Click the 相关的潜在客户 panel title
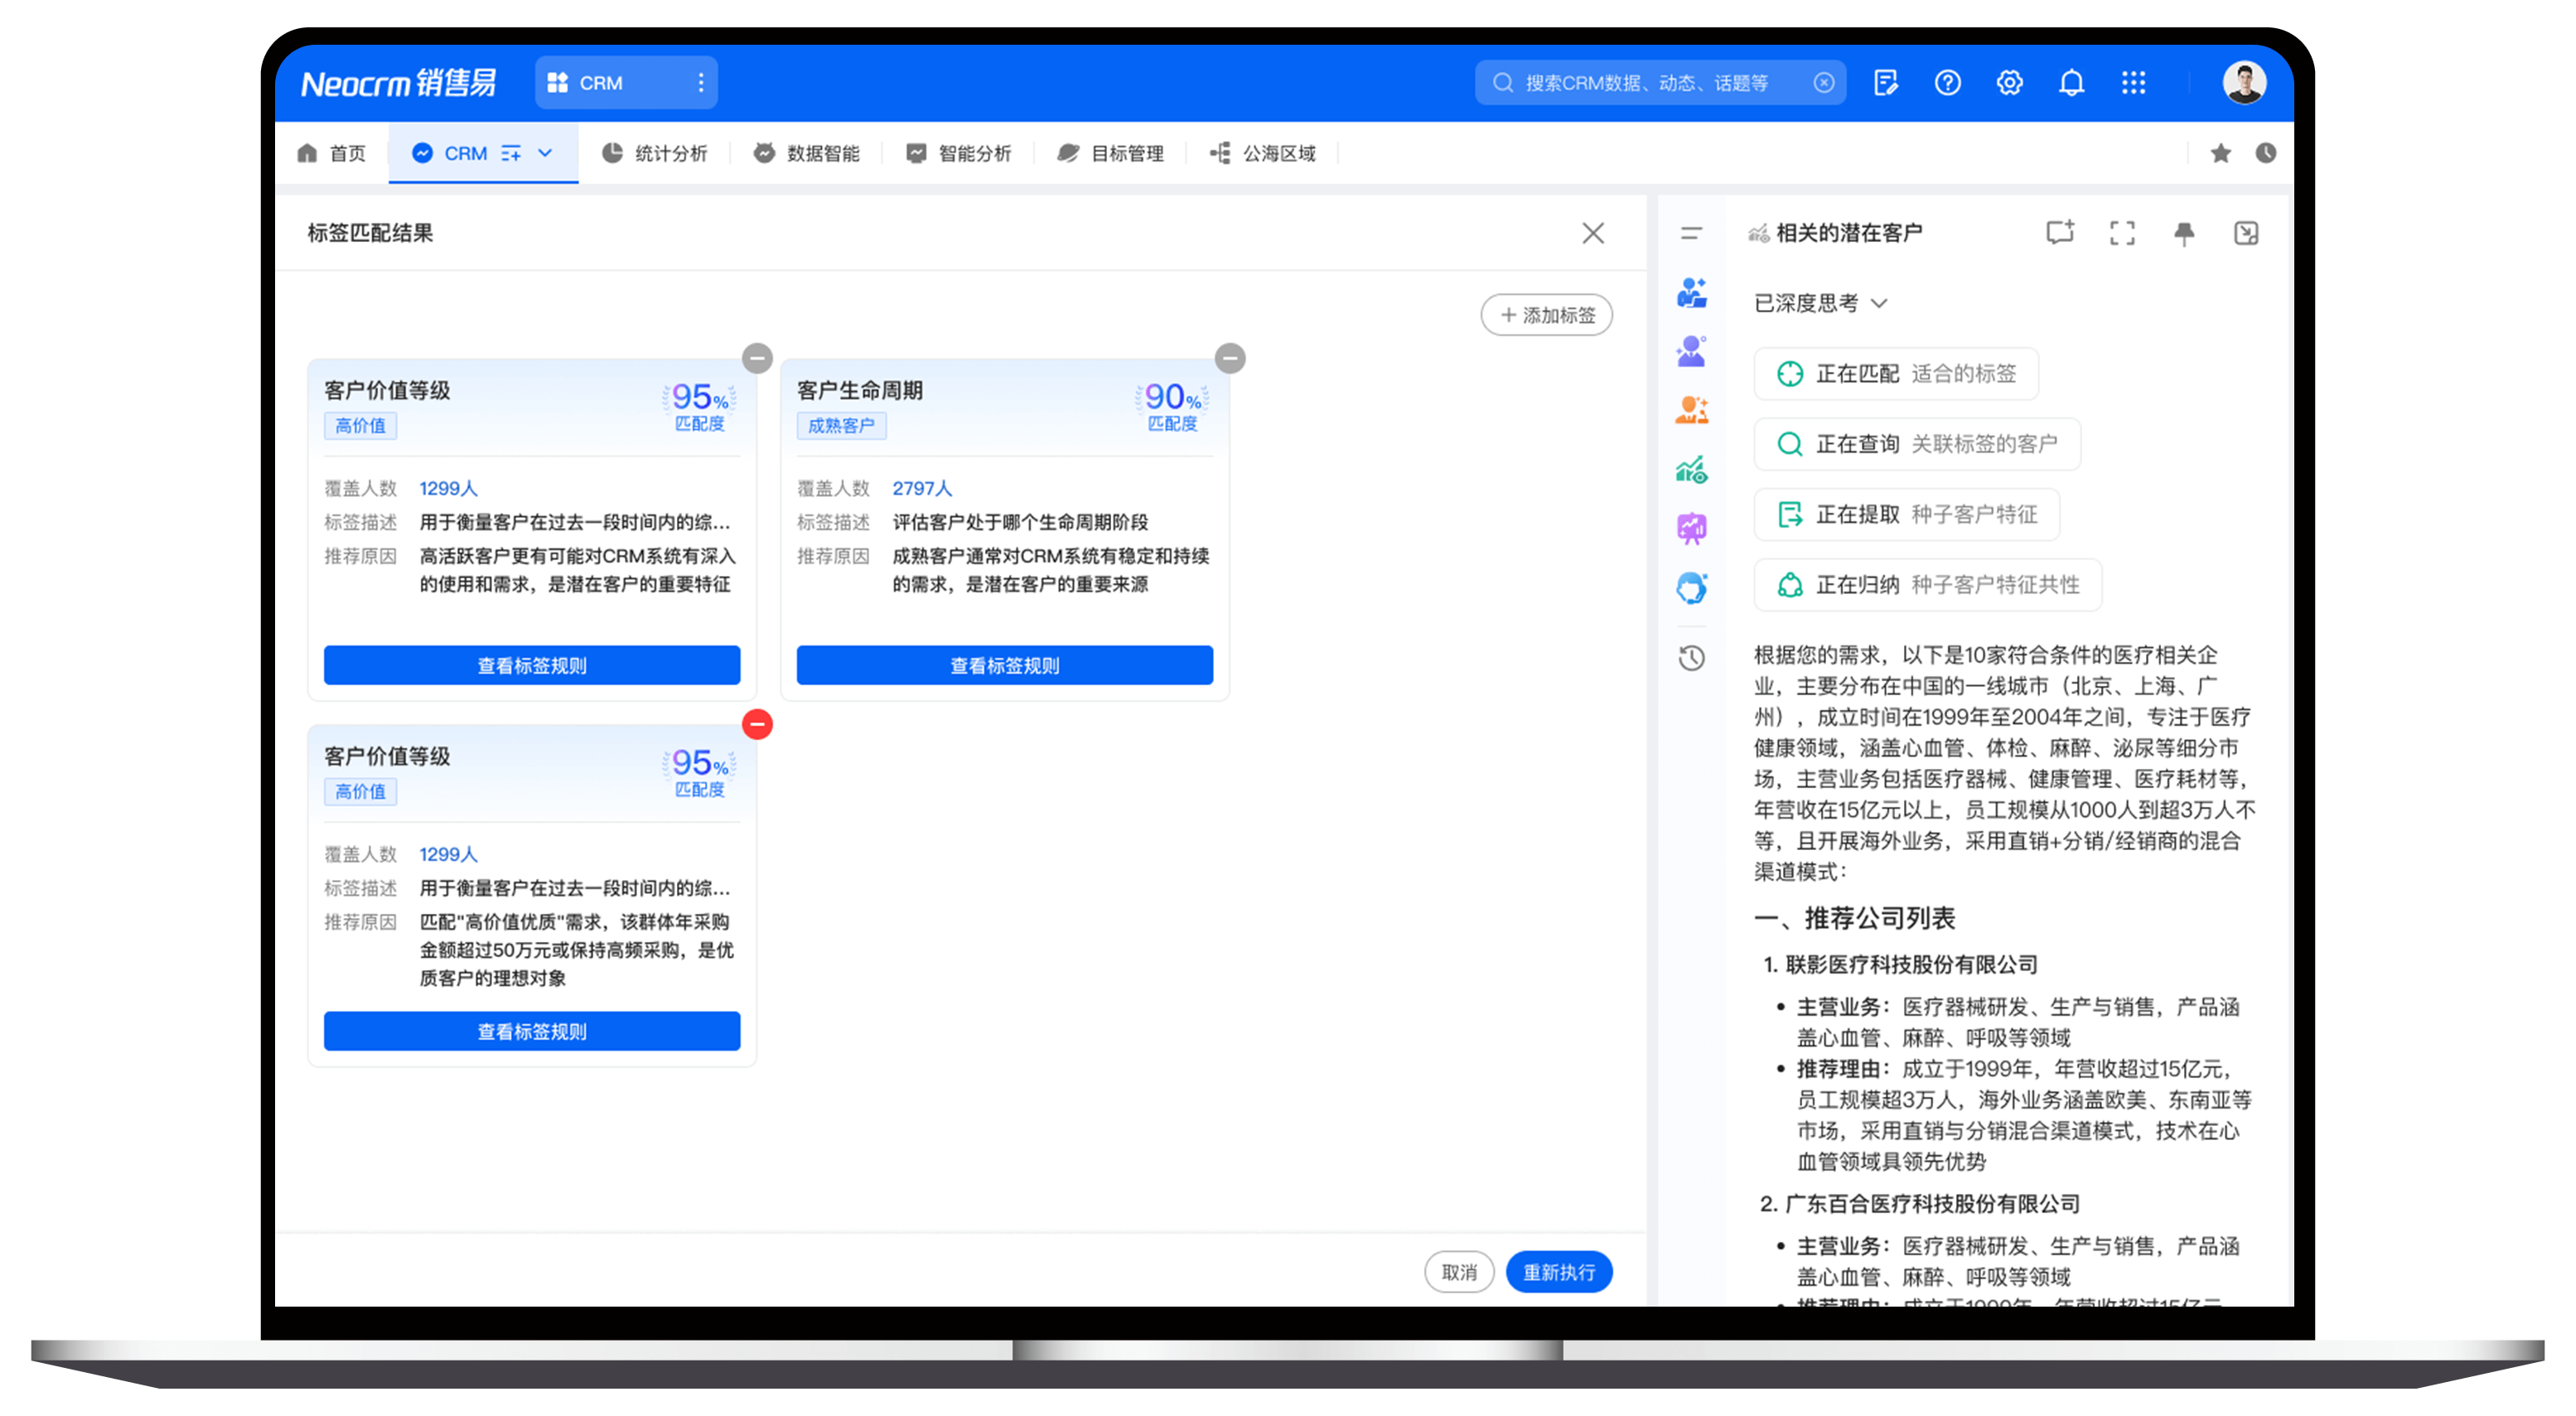Image resolution: width=2576 pixels, height=1416 pixels. 1849,233
